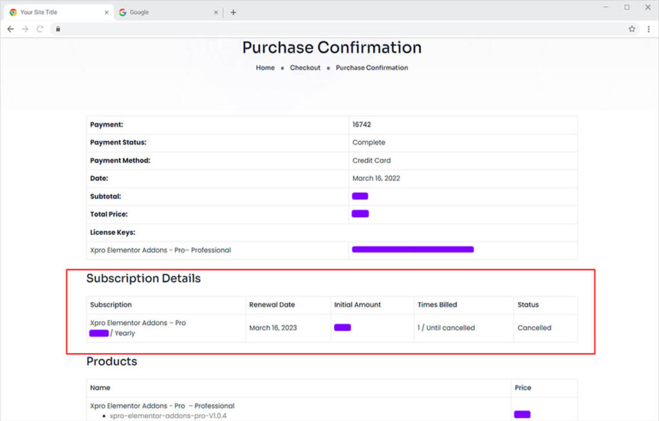
Task: Close the Your Site Title tab
Action: (x=106, y=12)
